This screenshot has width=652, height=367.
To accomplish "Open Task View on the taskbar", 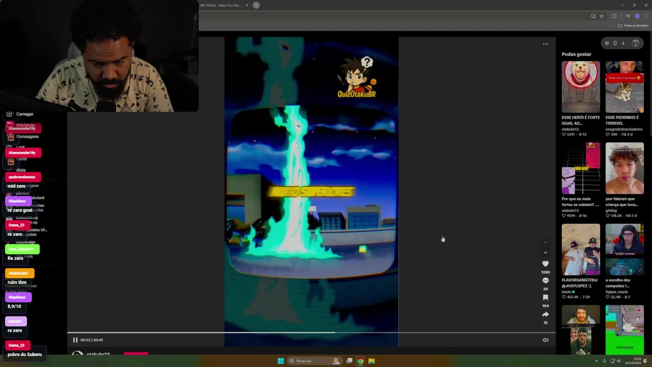I will pyautogui.click(x=349, y=361).
